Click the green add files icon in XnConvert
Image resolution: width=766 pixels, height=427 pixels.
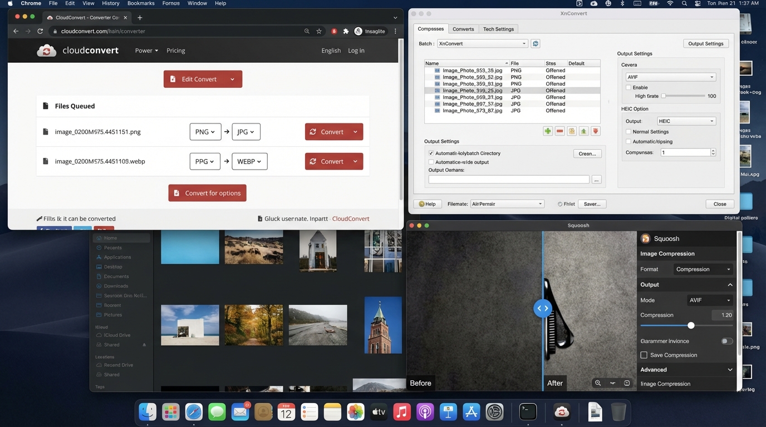coord(548,131)
